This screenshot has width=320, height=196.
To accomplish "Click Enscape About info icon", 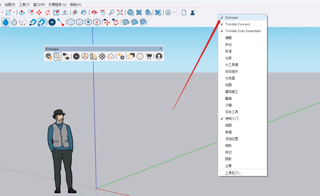I will pos(140,56).
